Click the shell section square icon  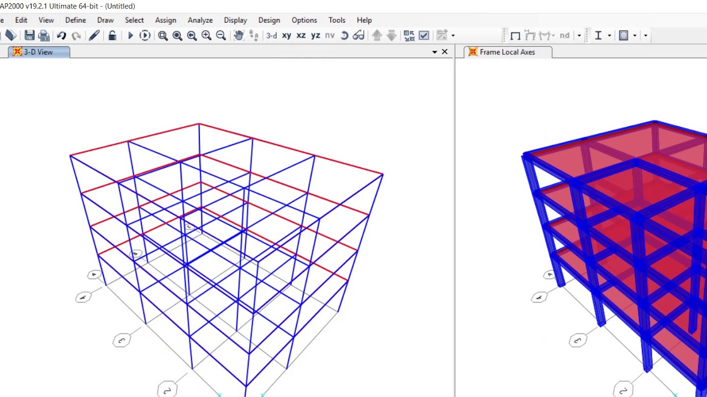pyautogui.click(x=624, y=35)
